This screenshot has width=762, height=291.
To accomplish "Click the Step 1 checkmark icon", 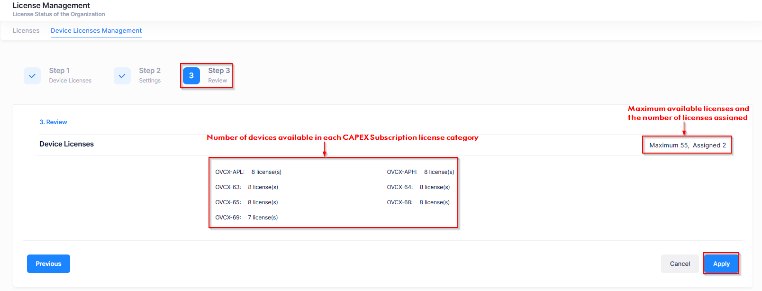I will 32,76.
